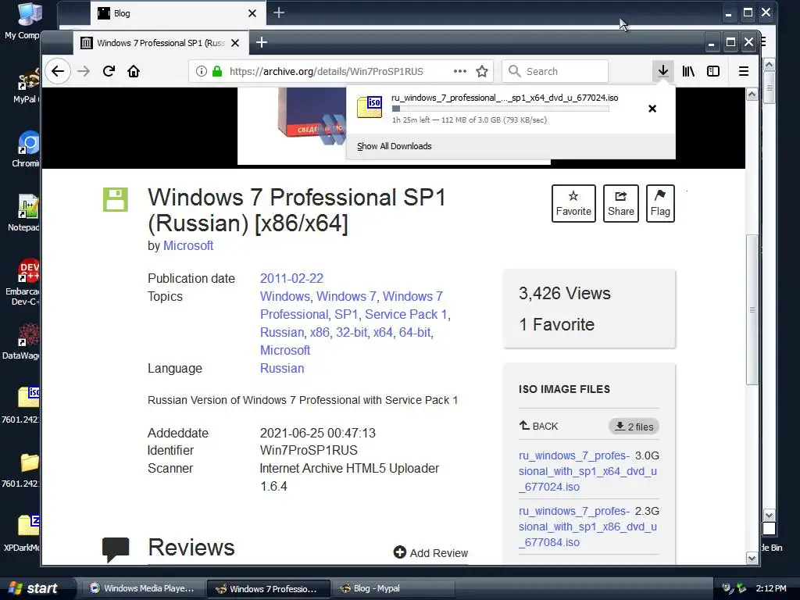The image size is (800, 600).
Task: Click in the Search field
Action: (x=555, y=71)
